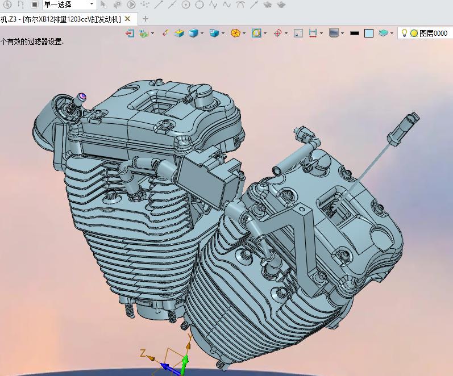Click the exit part red arrow icon
Screen dimensions: 453x376
coord(130,33)
